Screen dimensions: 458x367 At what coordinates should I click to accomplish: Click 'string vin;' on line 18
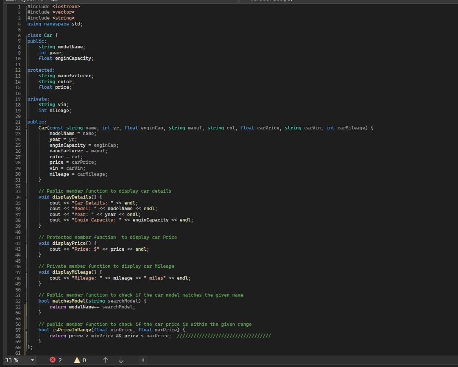click(x=53, y=105)
